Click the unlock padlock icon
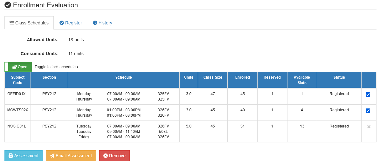 [15, 67]
